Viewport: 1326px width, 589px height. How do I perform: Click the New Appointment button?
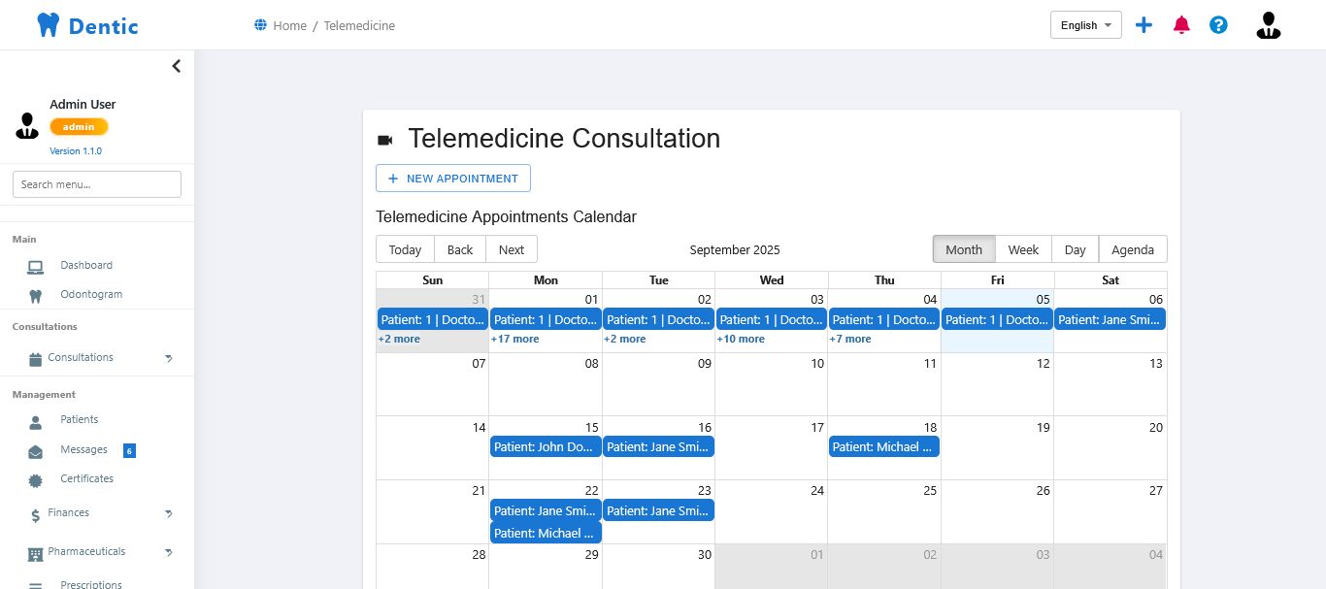[x=453, y=179]
